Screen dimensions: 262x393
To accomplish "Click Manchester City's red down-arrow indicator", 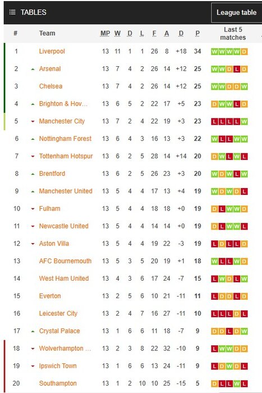I will 33,122.
